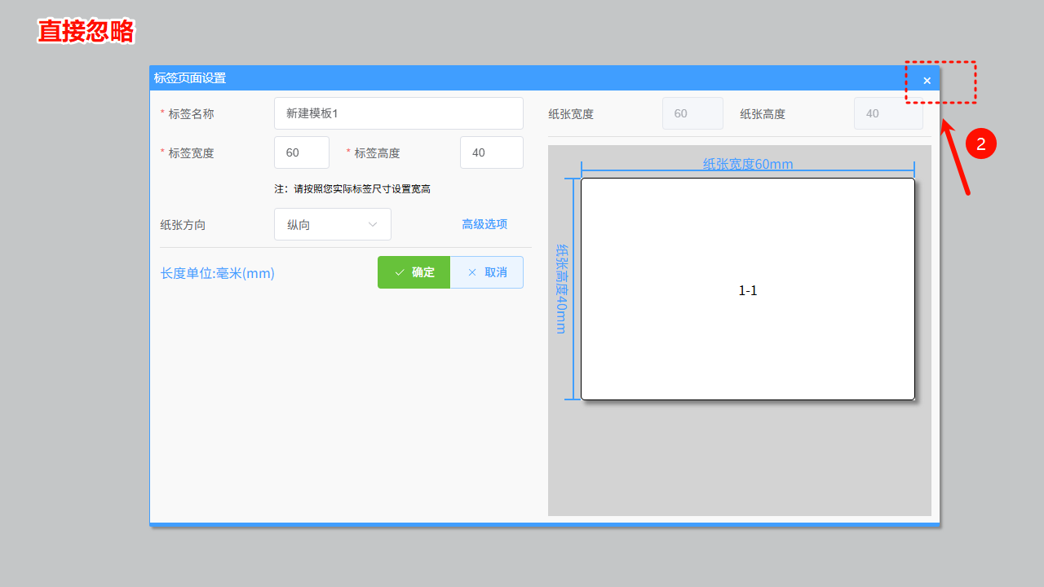Click the disabled 纸张高度 field
1044x587 pixels.
(x=888, y=113)
